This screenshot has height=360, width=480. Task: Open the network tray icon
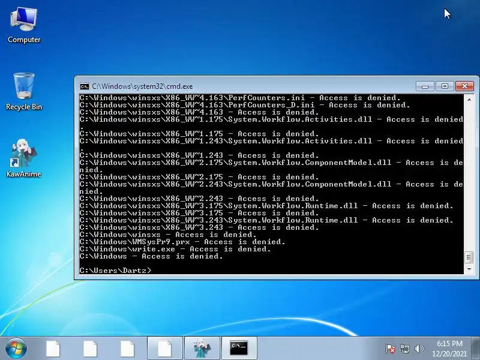coord(404,349)
